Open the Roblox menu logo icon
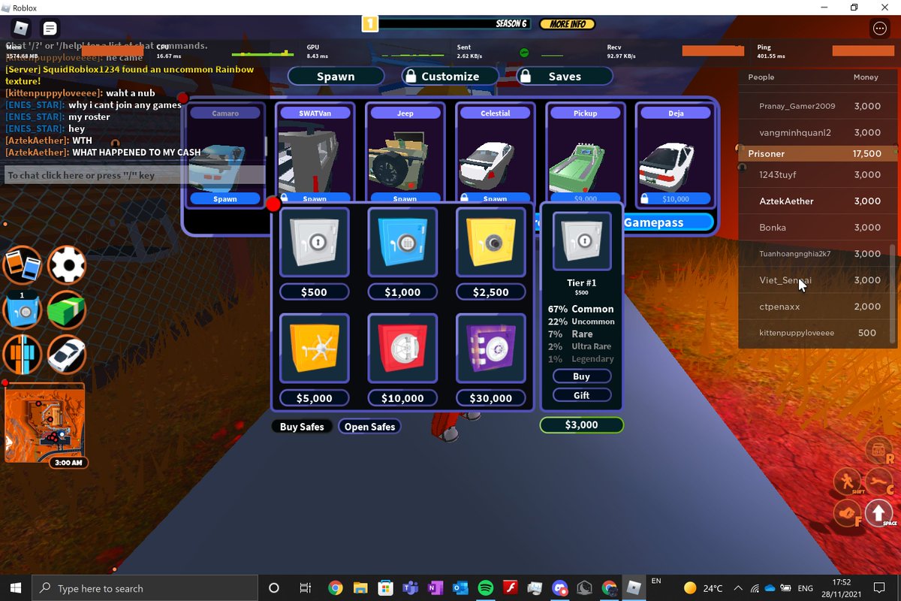The image size is (901, 601). tap(22, 29)
